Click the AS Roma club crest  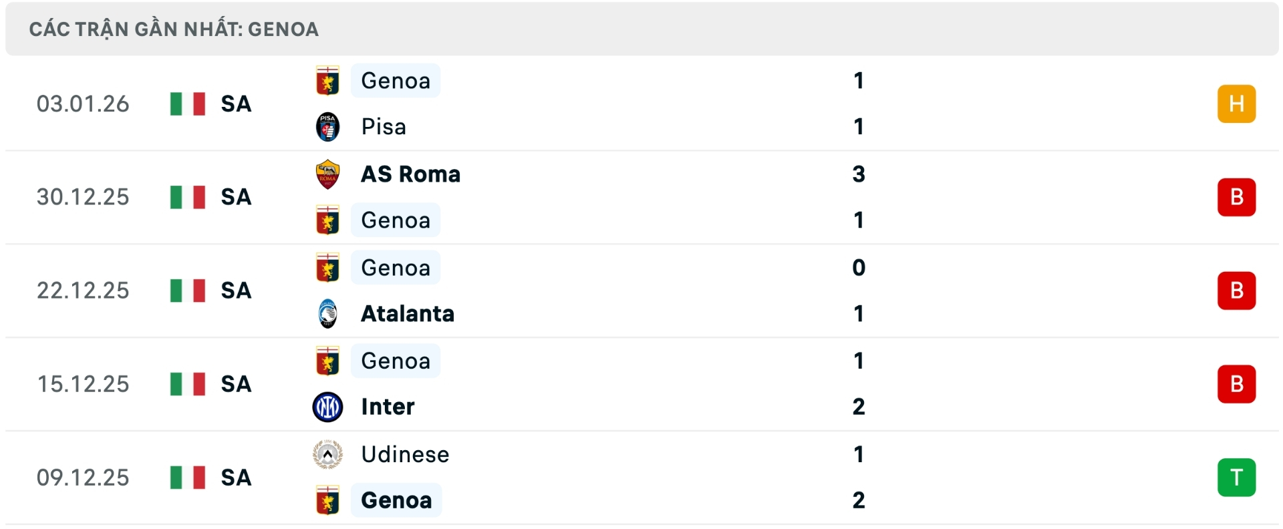[327, 174]
